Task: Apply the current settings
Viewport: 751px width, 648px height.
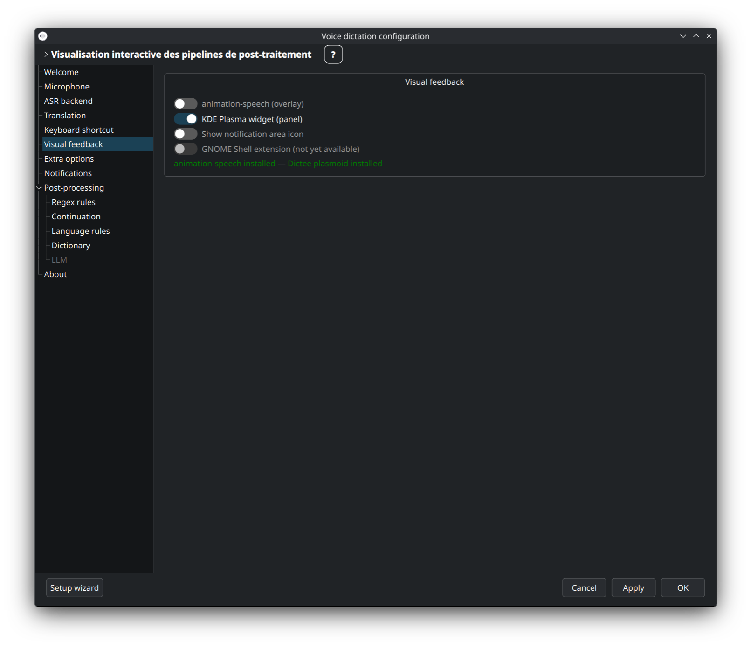Action: tap(634, 588)
